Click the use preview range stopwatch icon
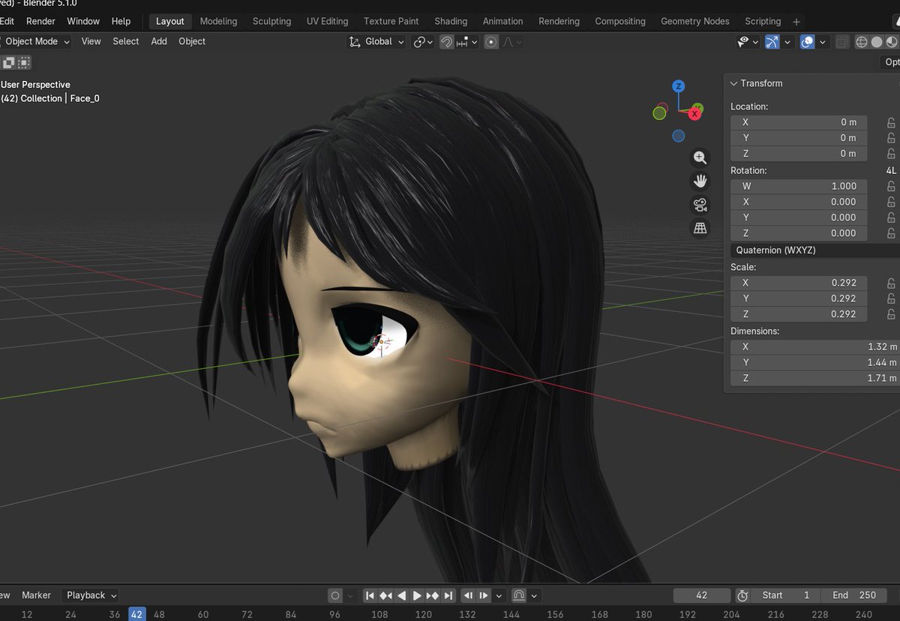This screenshot has height=621, width=900. tap(742, 595)
